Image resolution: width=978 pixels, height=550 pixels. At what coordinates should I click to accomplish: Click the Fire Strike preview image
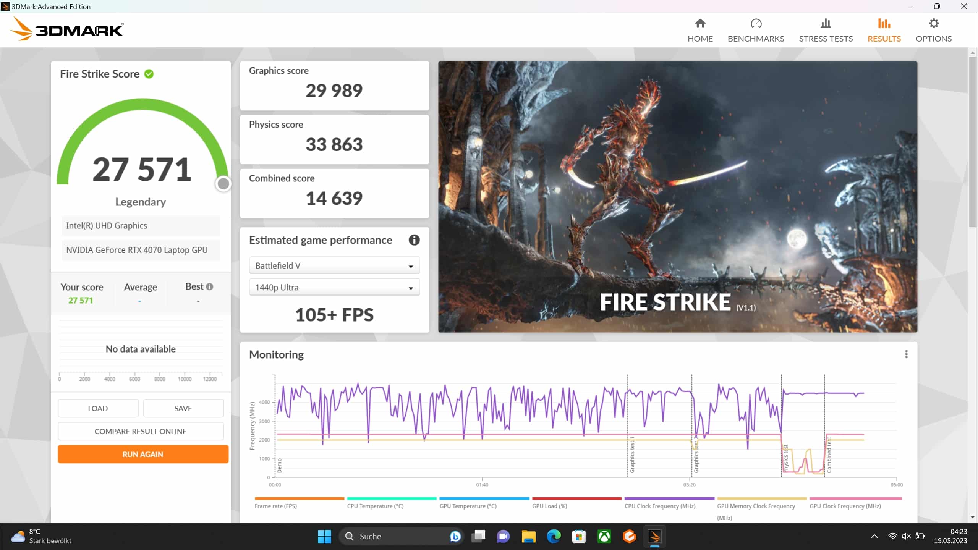pyautogui.click(x=677, y=196)
